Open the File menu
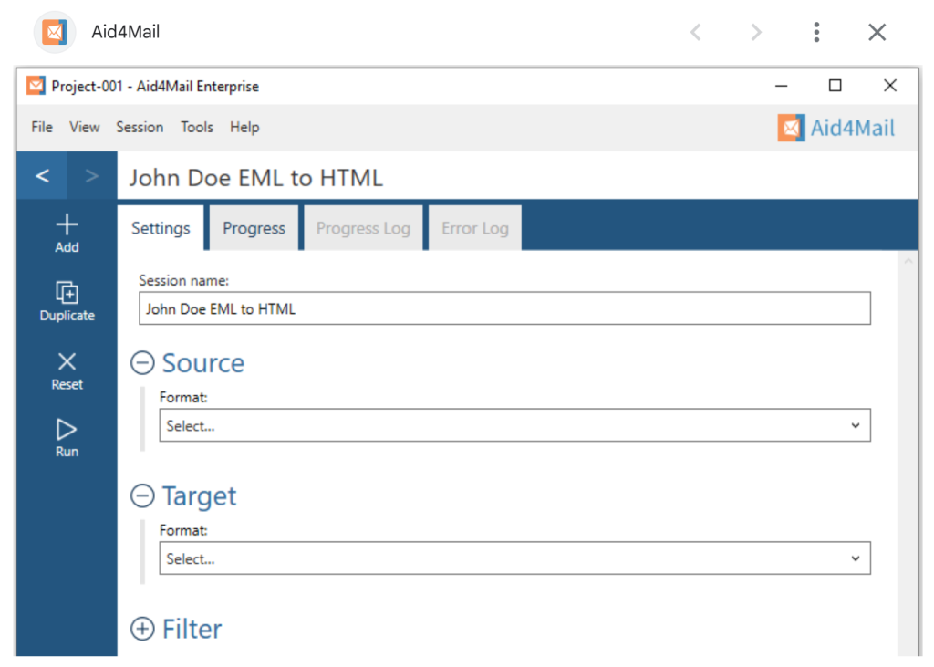Screen dimensions: 934x667 [x=42, y=127]
